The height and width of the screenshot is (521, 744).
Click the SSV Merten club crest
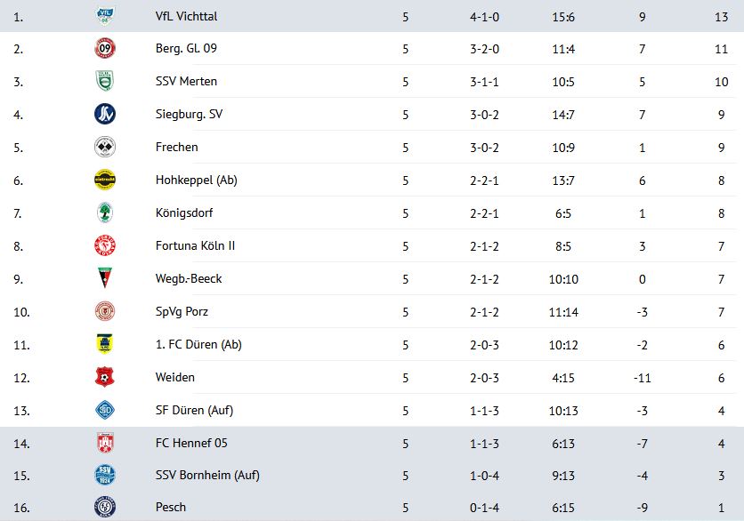click(x=105, y=81)
